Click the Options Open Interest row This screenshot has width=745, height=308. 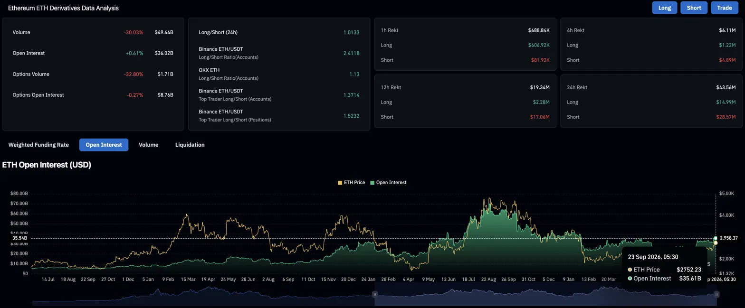click(x=93, y=95)
